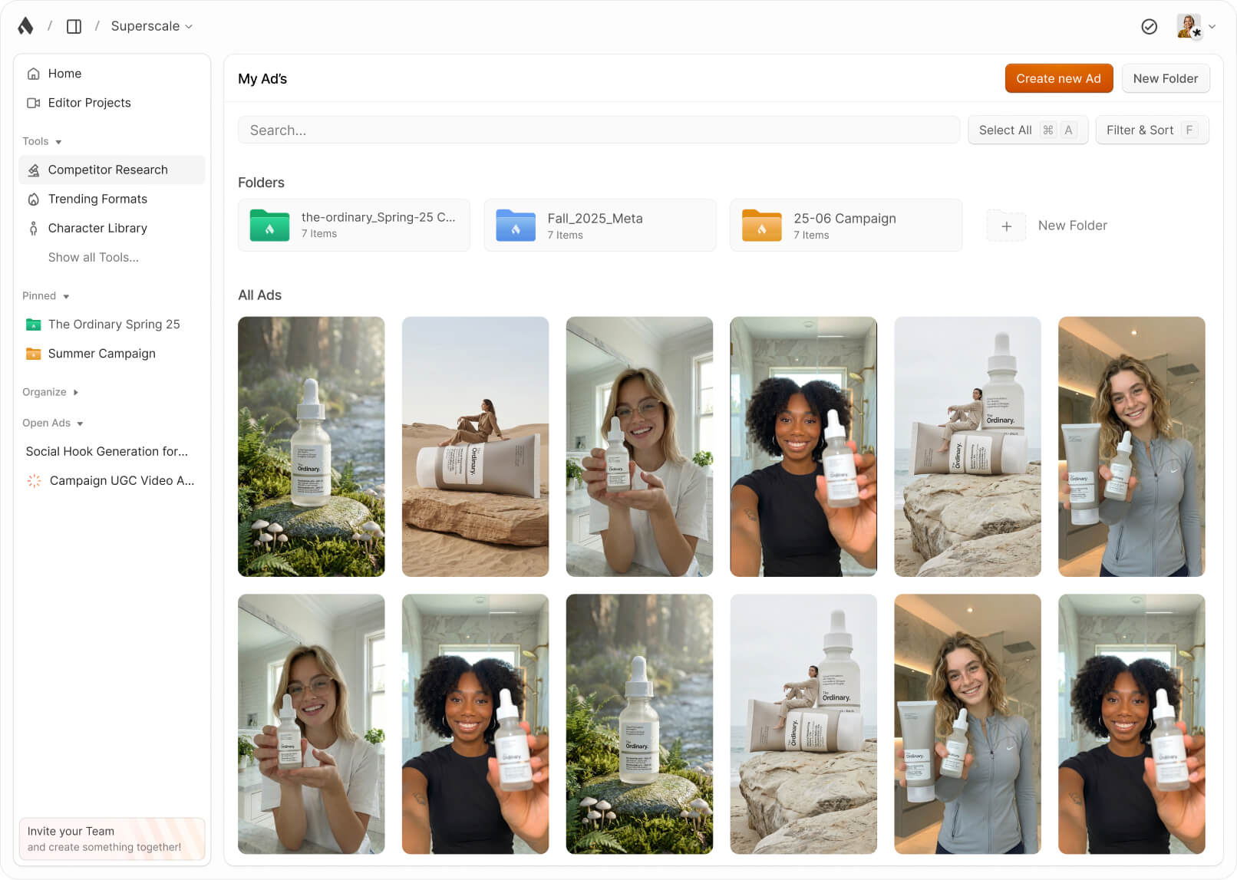This screenshot has height=880, width=1237.
Task: Open pinned The Ordinary Spring 25
Action: 112,325
